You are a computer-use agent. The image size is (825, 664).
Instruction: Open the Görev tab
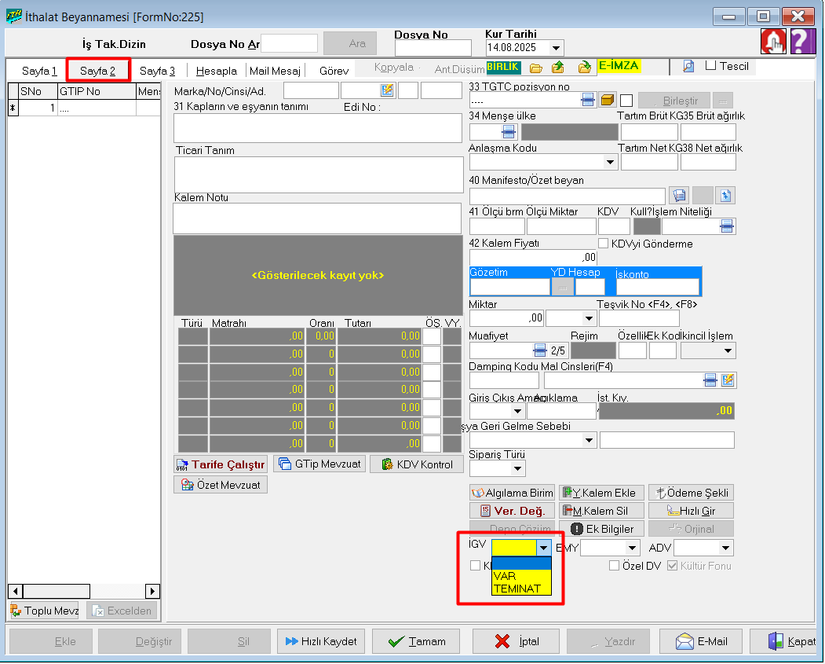334,71
